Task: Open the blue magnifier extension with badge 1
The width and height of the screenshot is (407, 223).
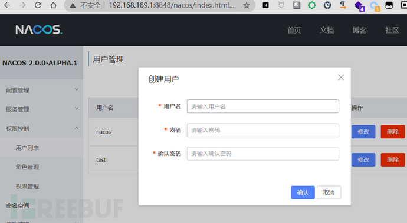Action: pos(375,6)
